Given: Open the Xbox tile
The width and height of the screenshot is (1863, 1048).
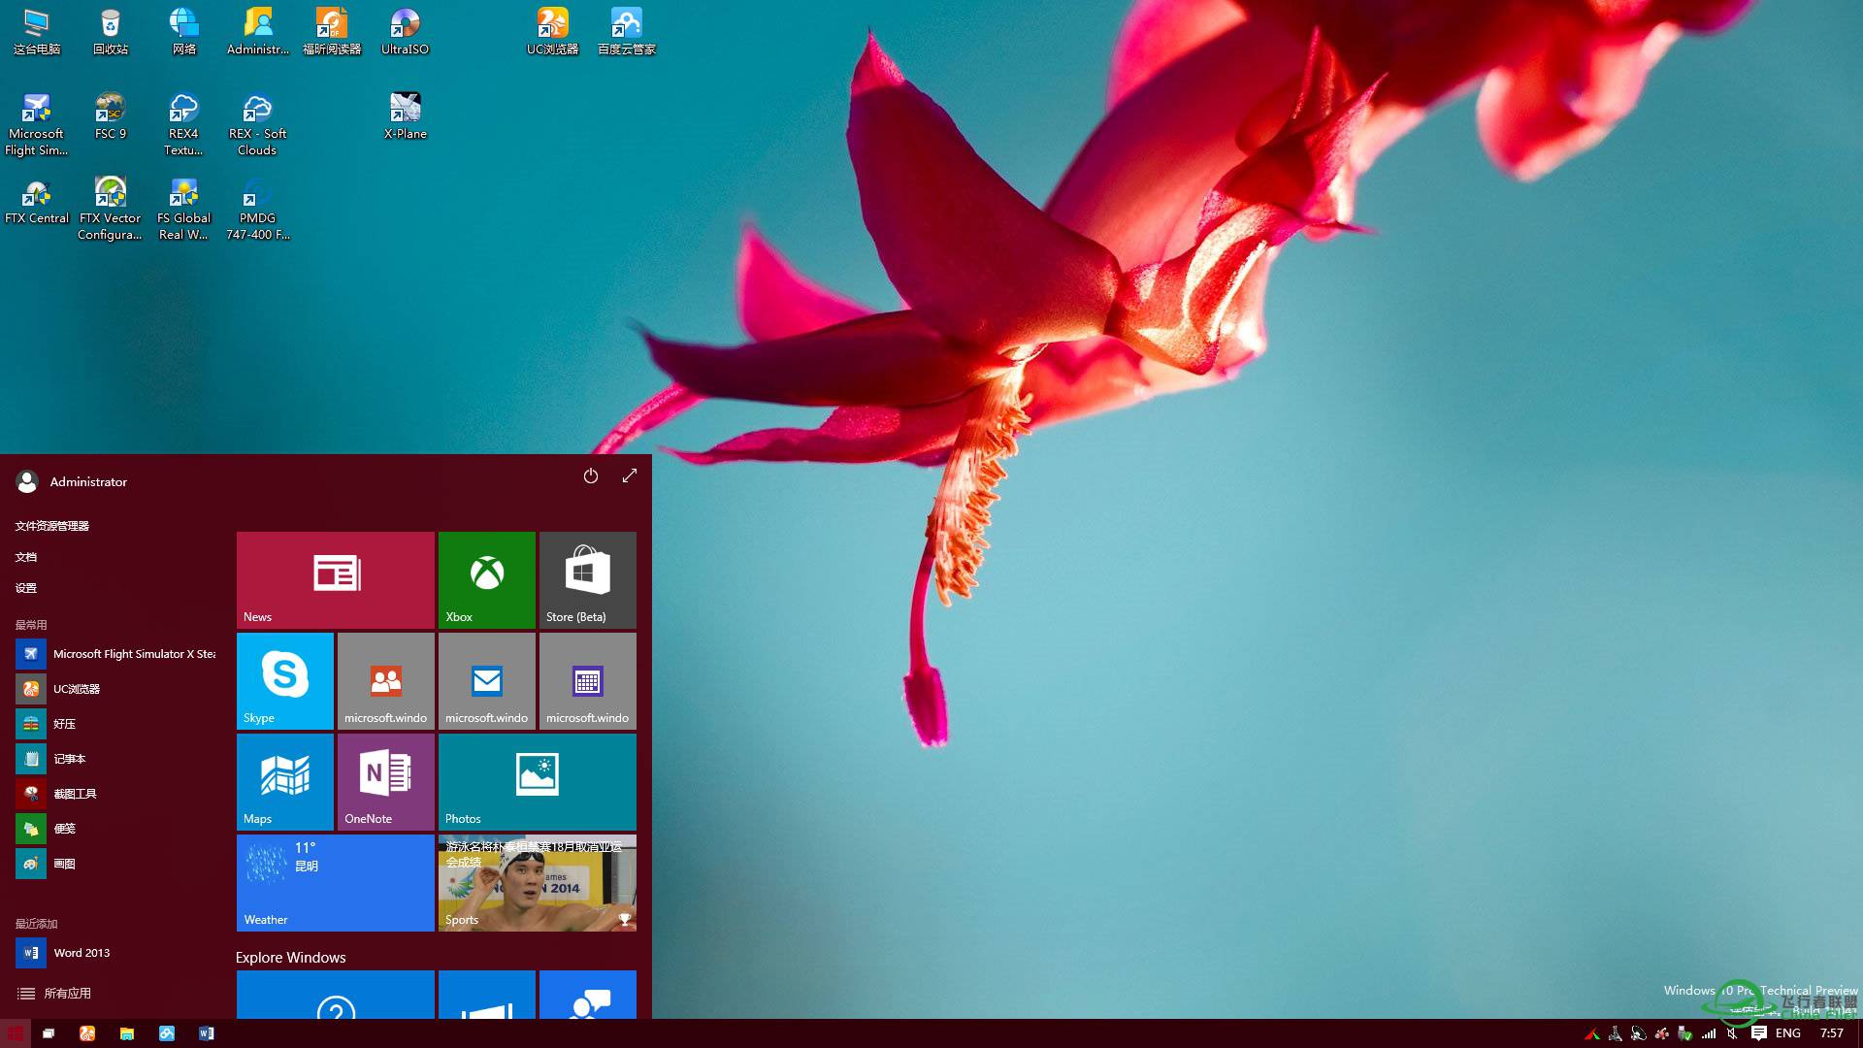Looking at the screenshot, I should tap(487, 580).
